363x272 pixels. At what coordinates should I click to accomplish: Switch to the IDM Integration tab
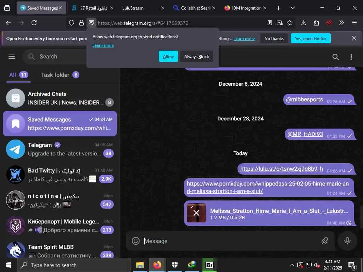pyautogui.click(x=245, y=8)
